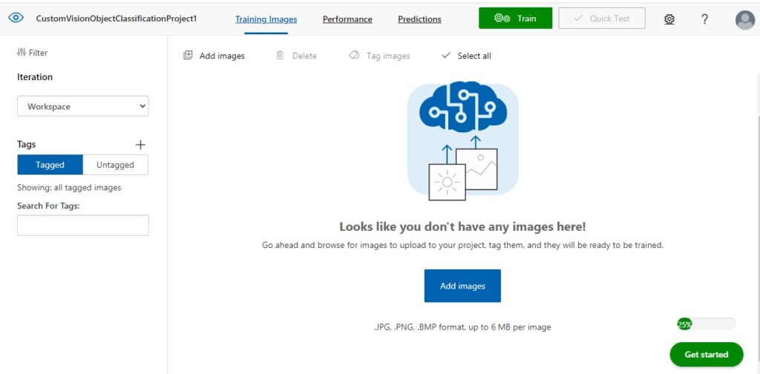Click the Filter icon in sidebar

click(x=22, y=53)
